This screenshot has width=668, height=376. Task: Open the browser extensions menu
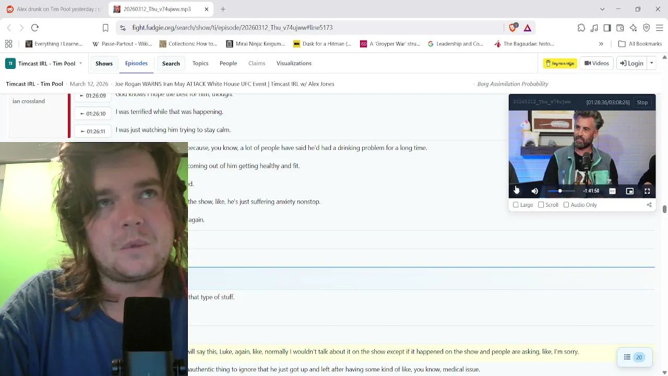tap(581, 28)
